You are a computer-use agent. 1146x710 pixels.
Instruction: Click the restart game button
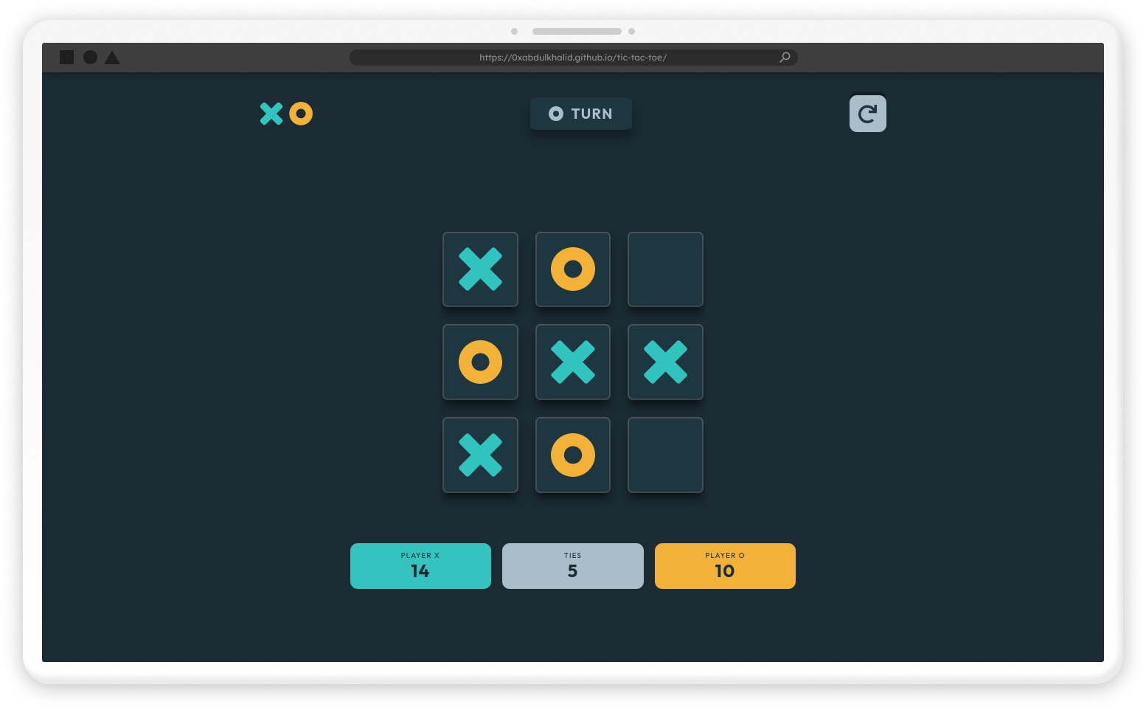coord(867,114)
